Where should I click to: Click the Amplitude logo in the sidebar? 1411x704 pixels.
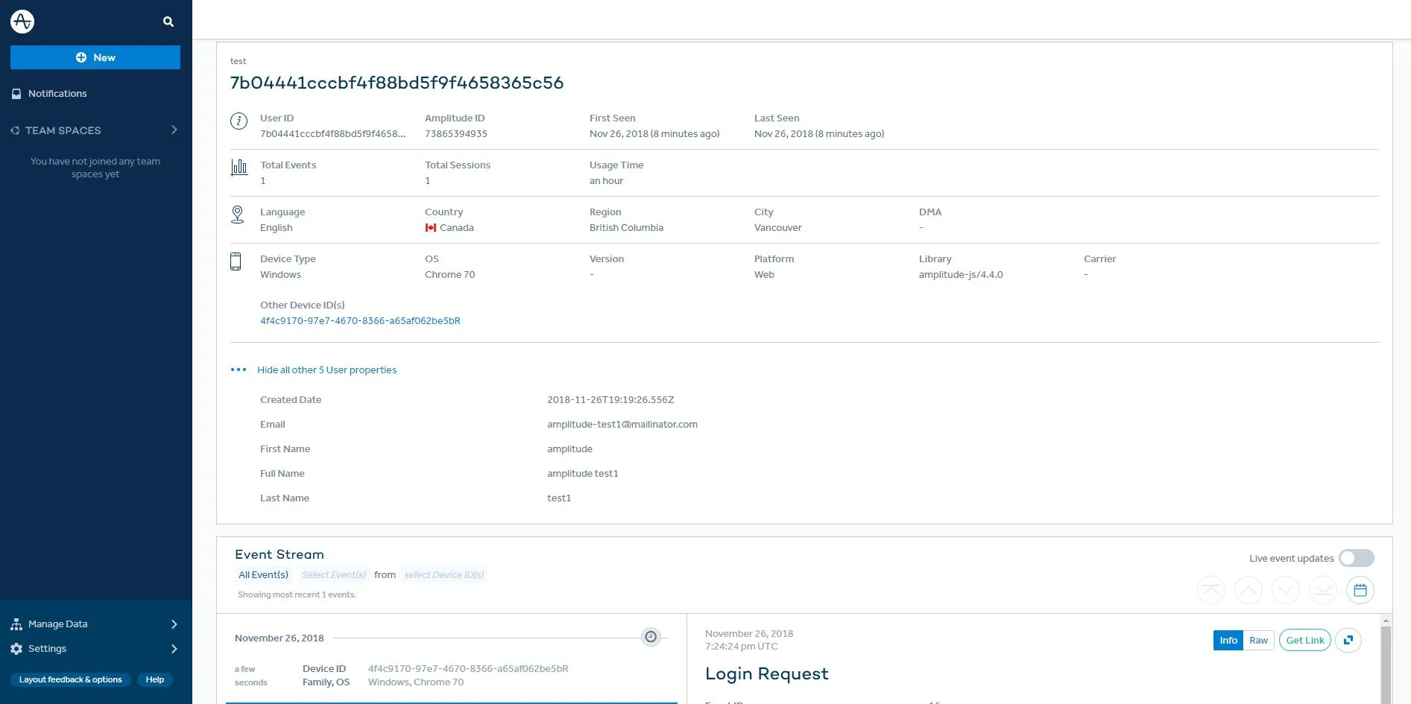pos(22,21)
